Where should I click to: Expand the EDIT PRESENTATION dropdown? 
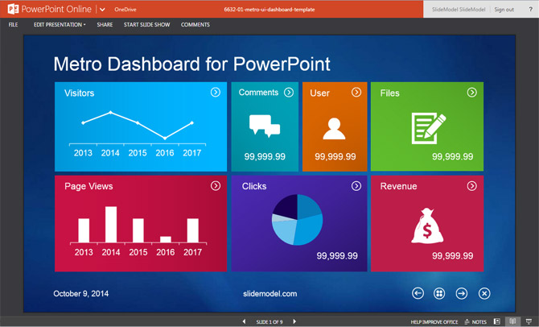(60, 25)
